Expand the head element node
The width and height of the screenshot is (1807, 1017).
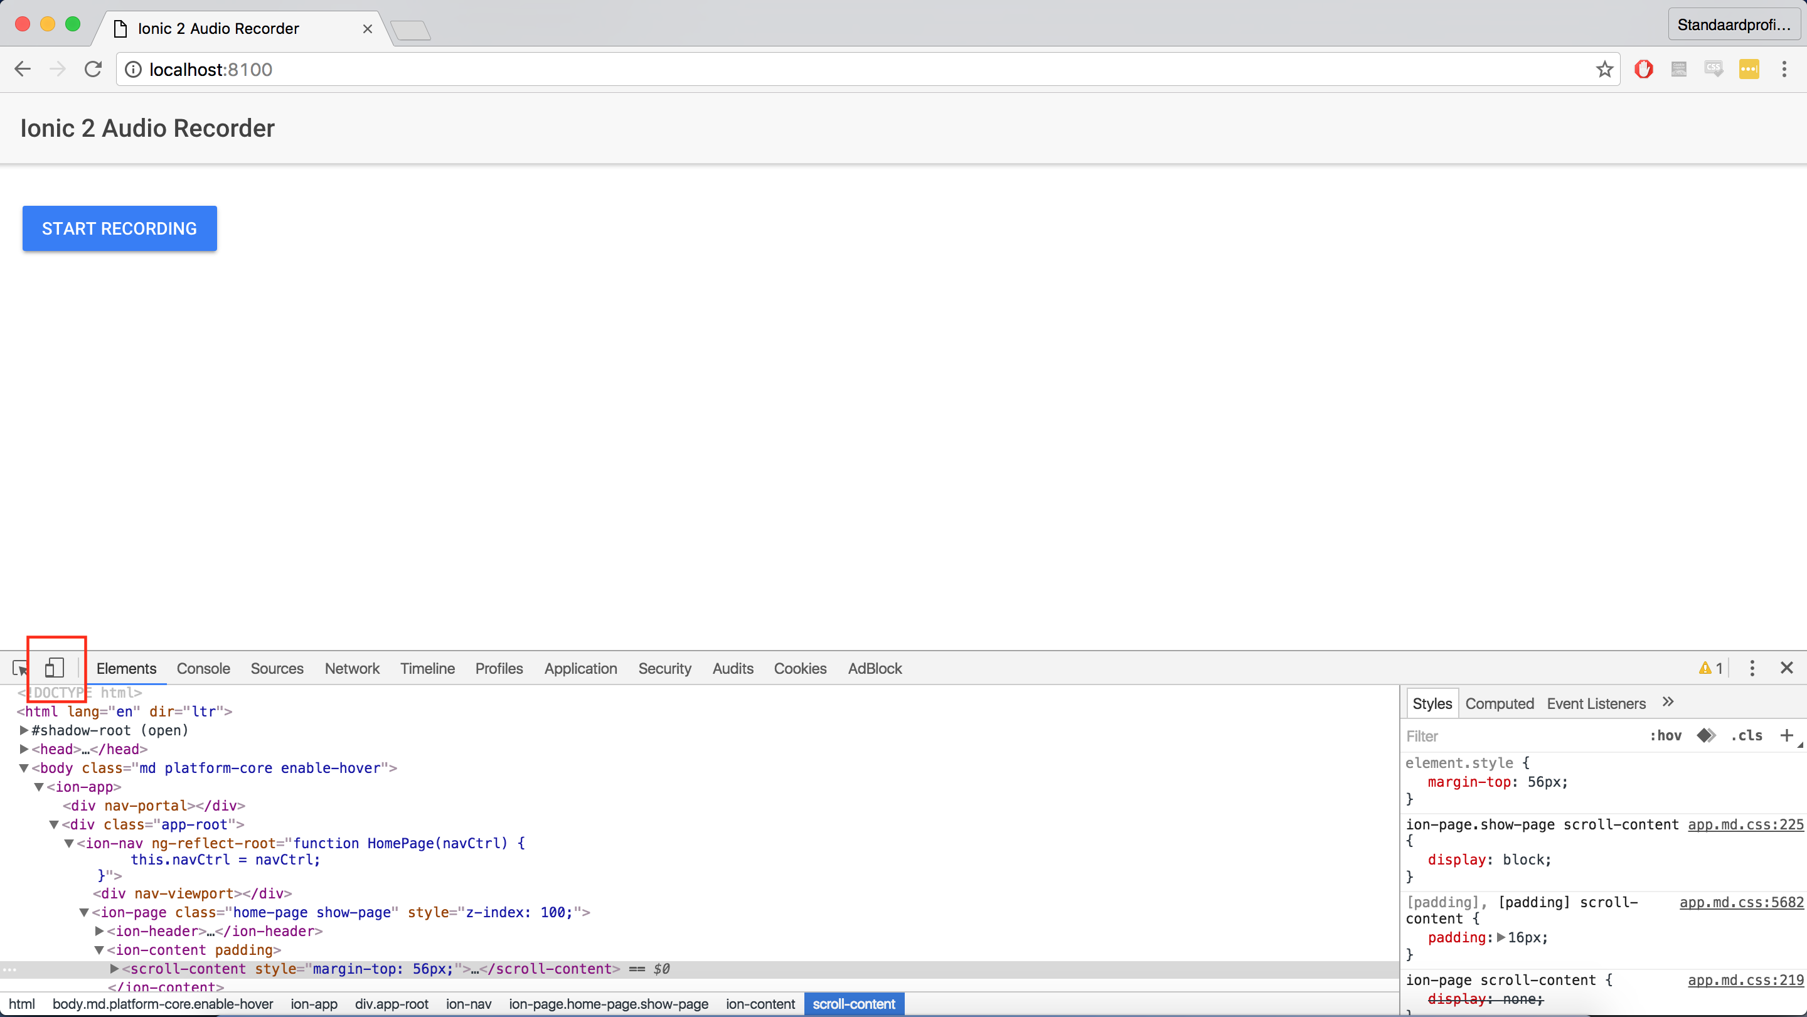24,749
